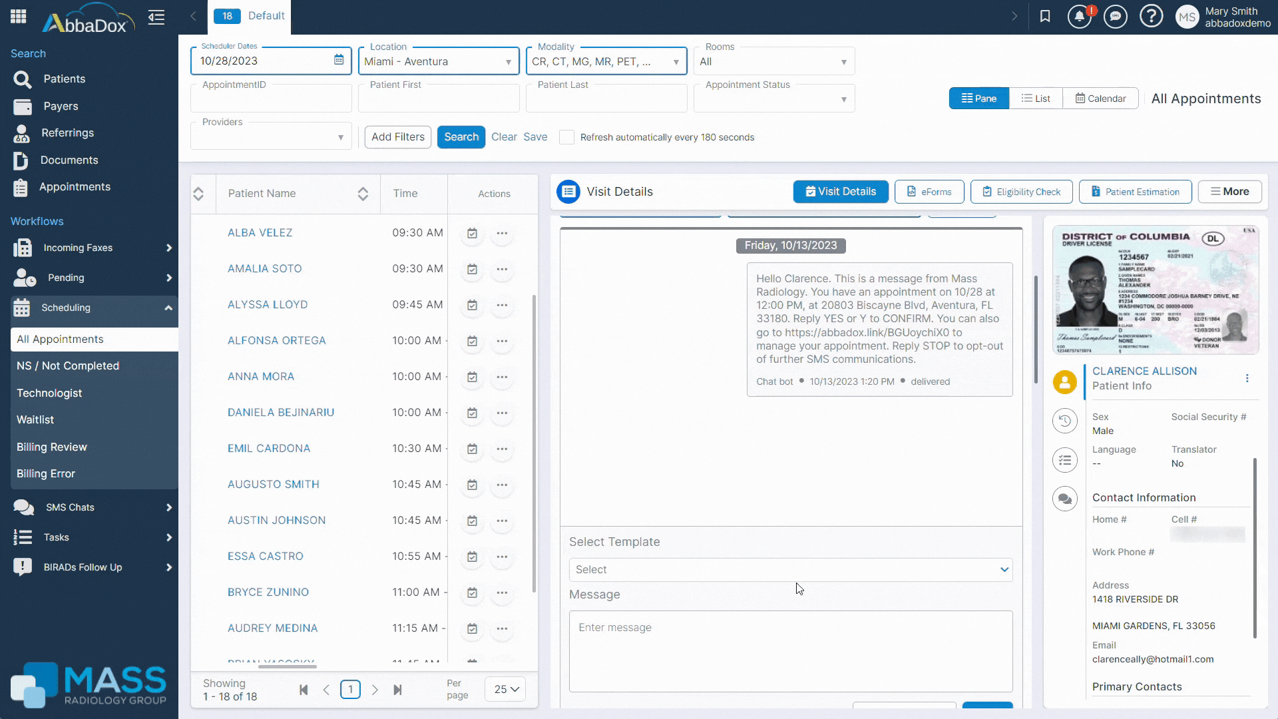Click Clear to reset search filters
This screenshot has height=719, width=1278.
click(x=504, y=137)
